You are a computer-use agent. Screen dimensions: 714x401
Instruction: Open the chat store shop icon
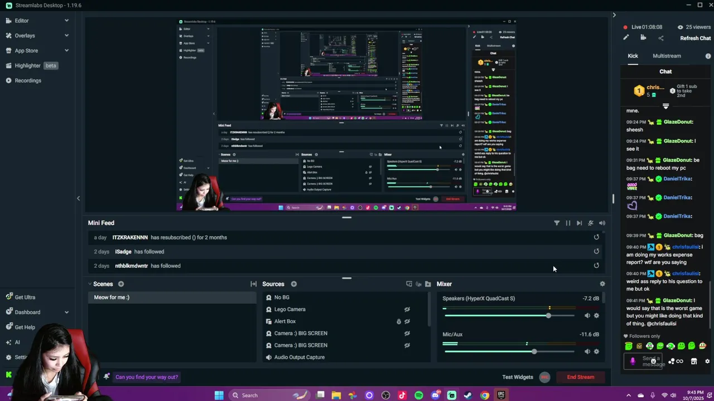point(694,361)
